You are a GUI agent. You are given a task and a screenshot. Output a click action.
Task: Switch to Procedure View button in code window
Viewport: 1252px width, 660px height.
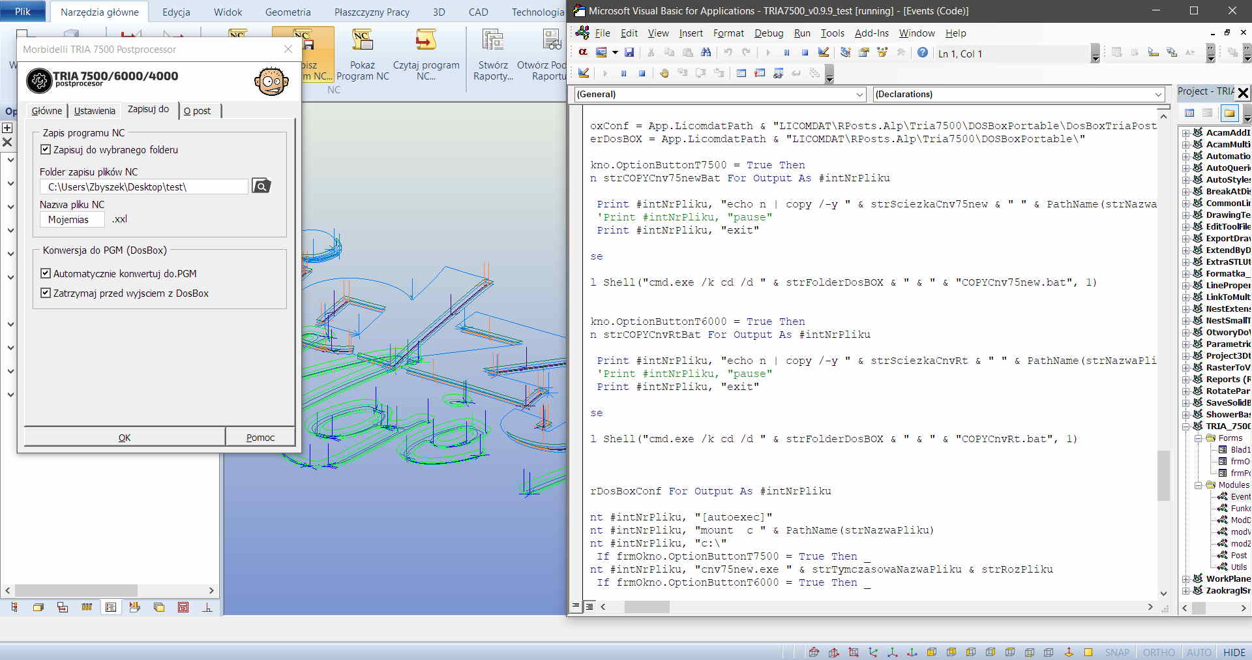(576, 606)
